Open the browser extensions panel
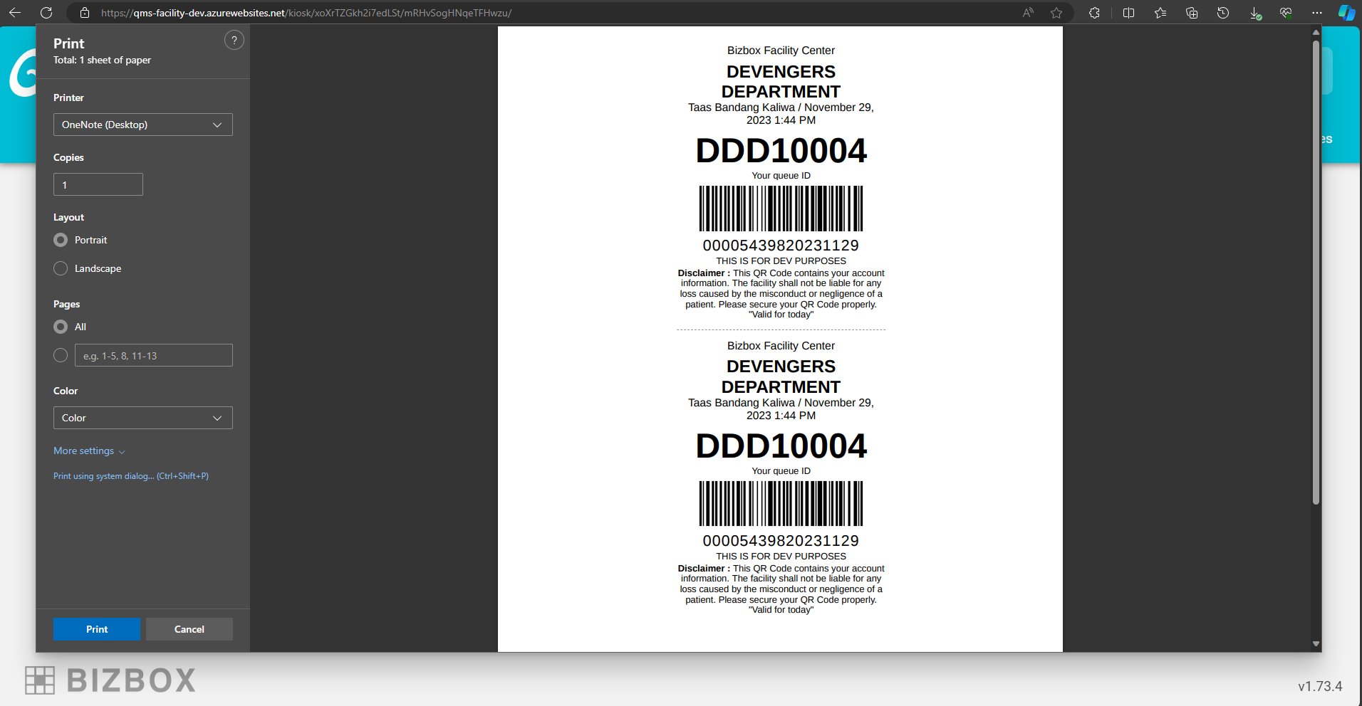1362x706 pixels. pyautogui.click(x=1095, y=12)
